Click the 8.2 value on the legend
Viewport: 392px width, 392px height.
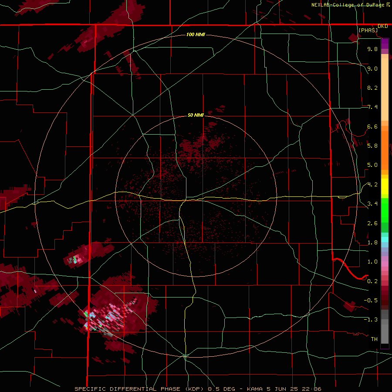[372, 88]
